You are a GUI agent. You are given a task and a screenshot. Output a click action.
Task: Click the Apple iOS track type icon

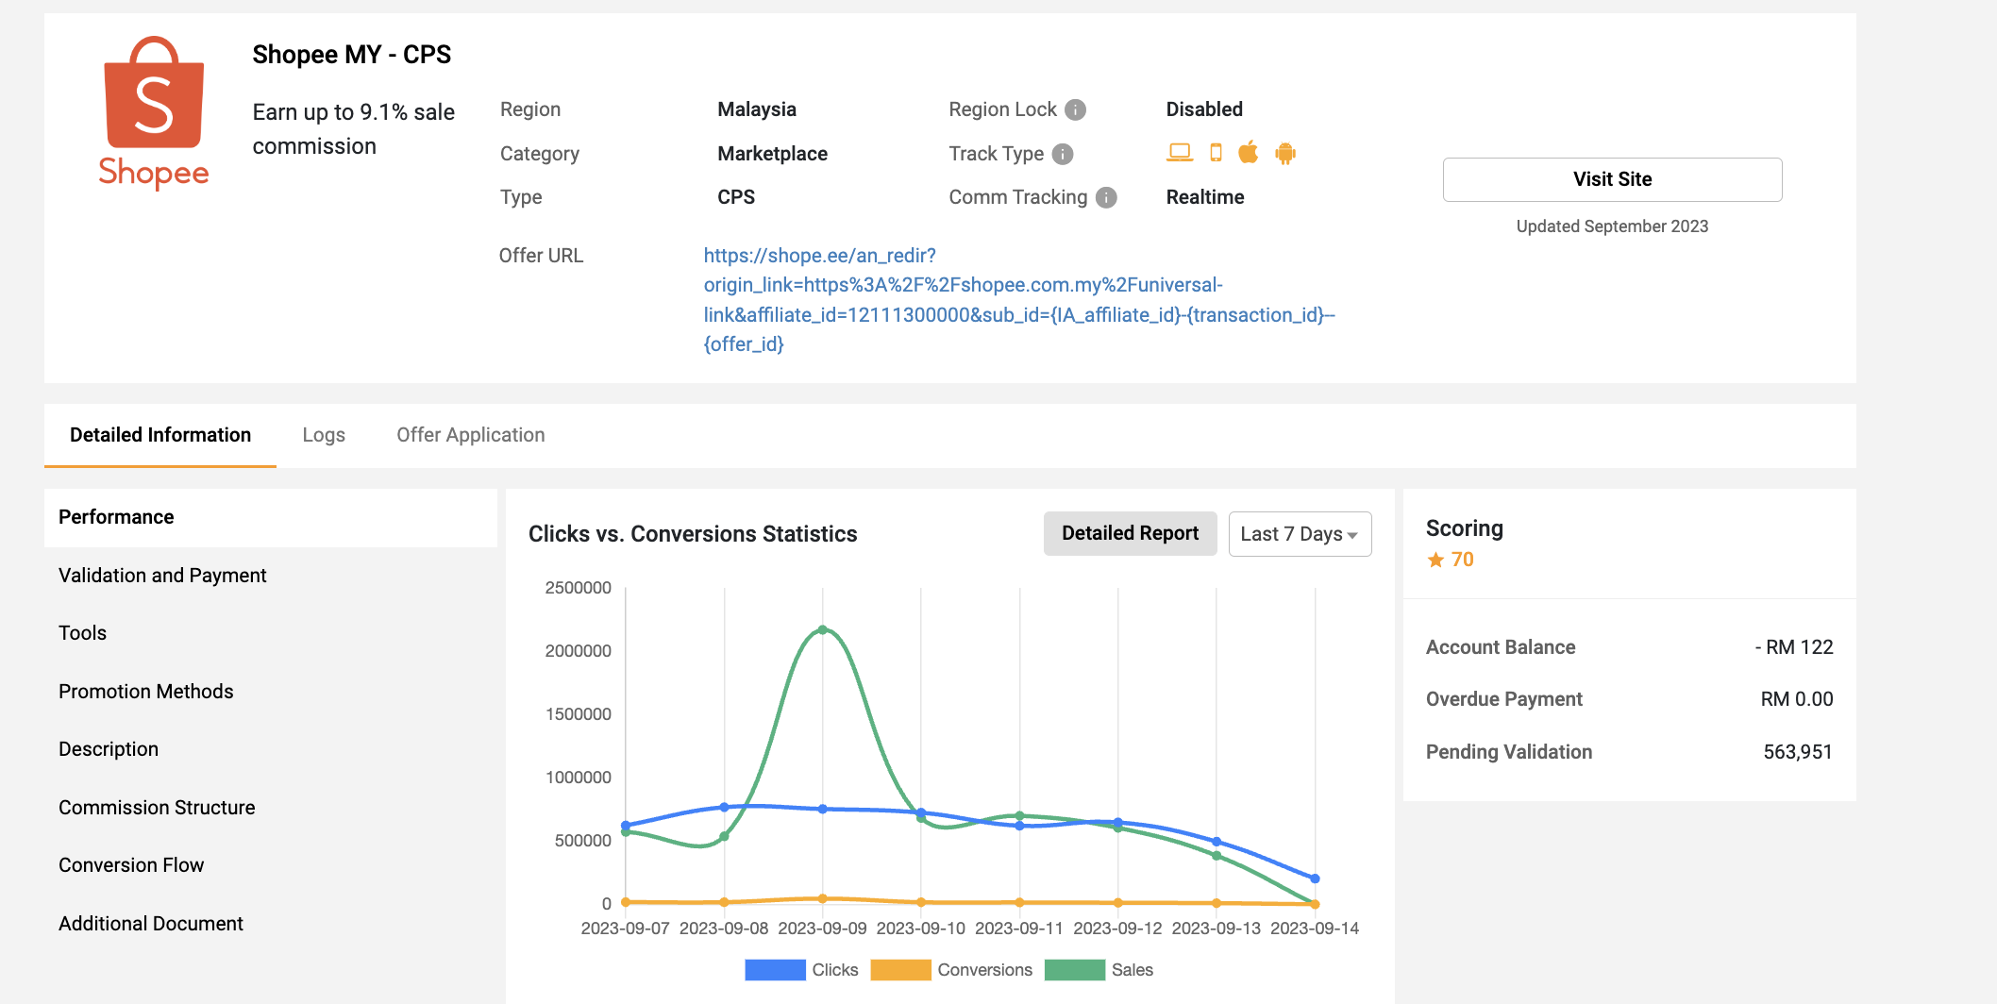pos(1249,152)
